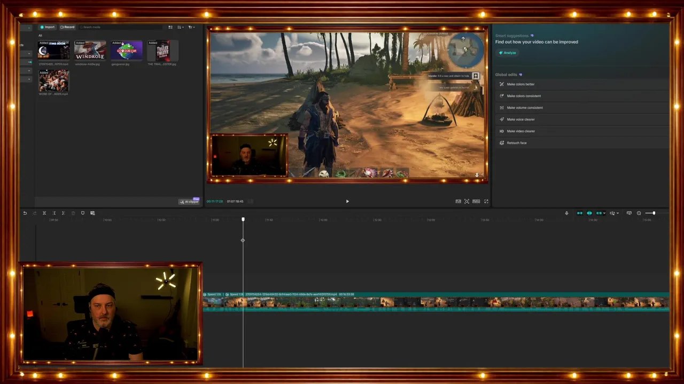Select the 'Coming Soon' mp4 thumbnail
The height and width of the screenshot is (384, 684).
click(53, 51)
